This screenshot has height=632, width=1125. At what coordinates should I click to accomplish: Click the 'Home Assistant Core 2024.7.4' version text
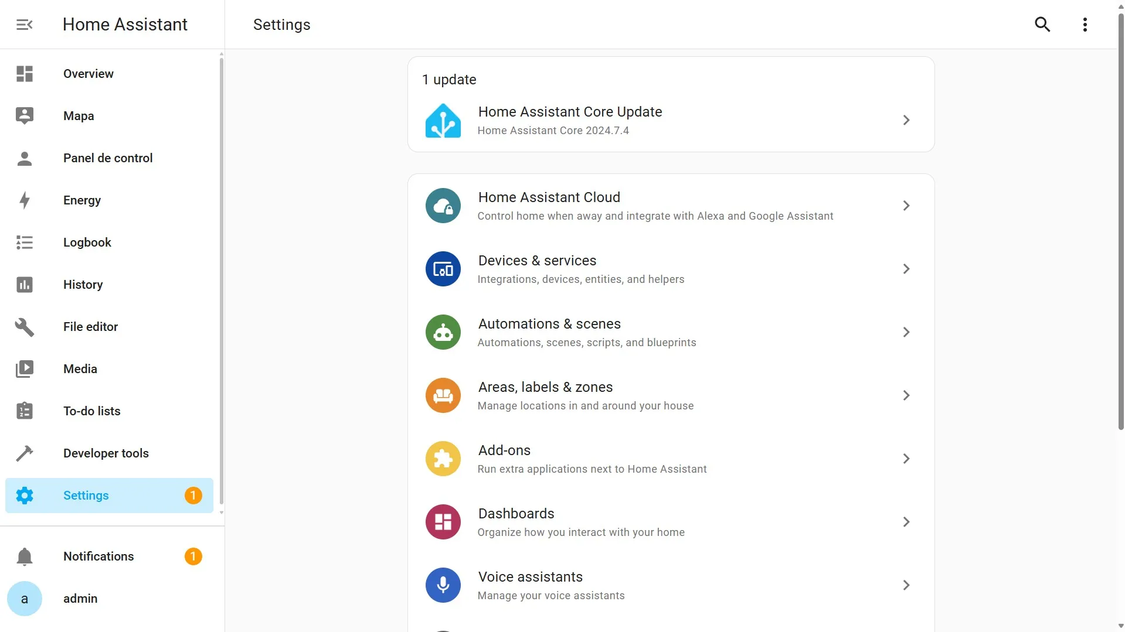pyautogui.click(x=553, y=131)
